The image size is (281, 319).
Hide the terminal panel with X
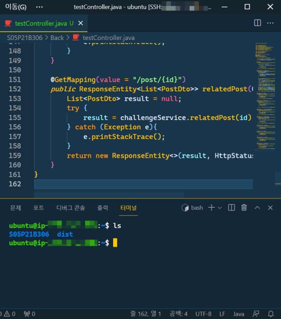click(270, 208)
